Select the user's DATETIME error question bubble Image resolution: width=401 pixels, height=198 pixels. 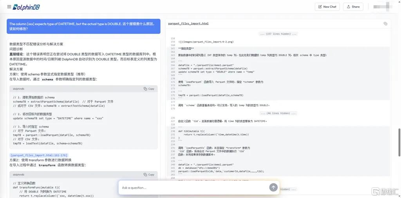click(x=84, y=26)
